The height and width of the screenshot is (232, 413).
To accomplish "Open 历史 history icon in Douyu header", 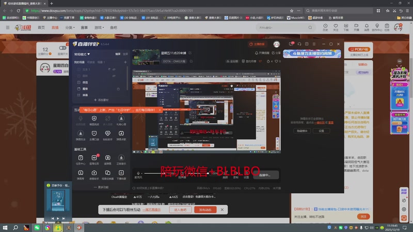I will (325, 27).
